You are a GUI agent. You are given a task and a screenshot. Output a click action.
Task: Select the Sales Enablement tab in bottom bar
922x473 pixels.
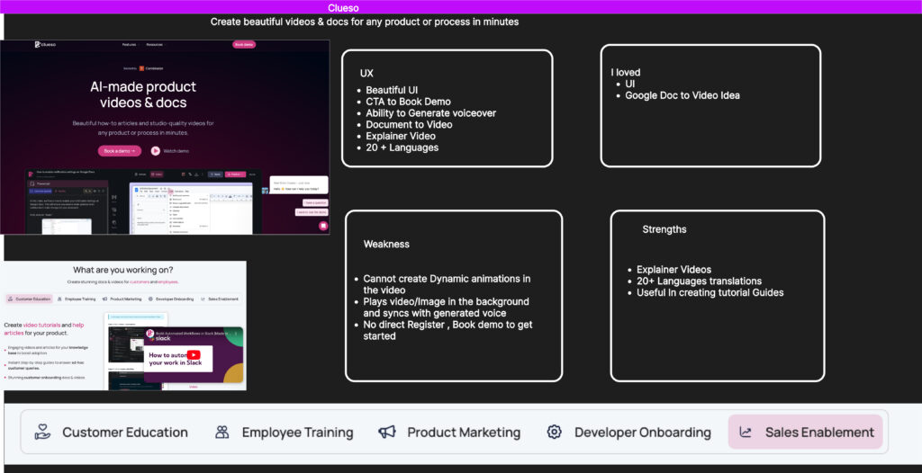[805, 433]
